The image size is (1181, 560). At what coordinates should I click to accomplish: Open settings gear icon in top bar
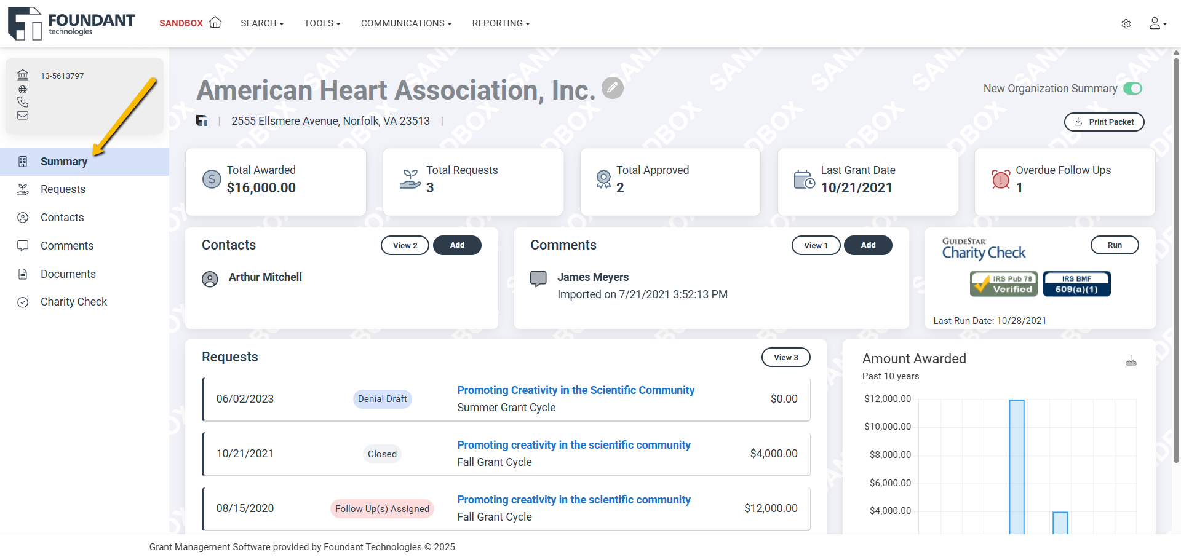[1126, 23]
